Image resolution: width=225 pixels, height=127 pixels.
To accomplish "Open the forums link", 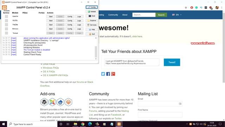I will (81, 82).
